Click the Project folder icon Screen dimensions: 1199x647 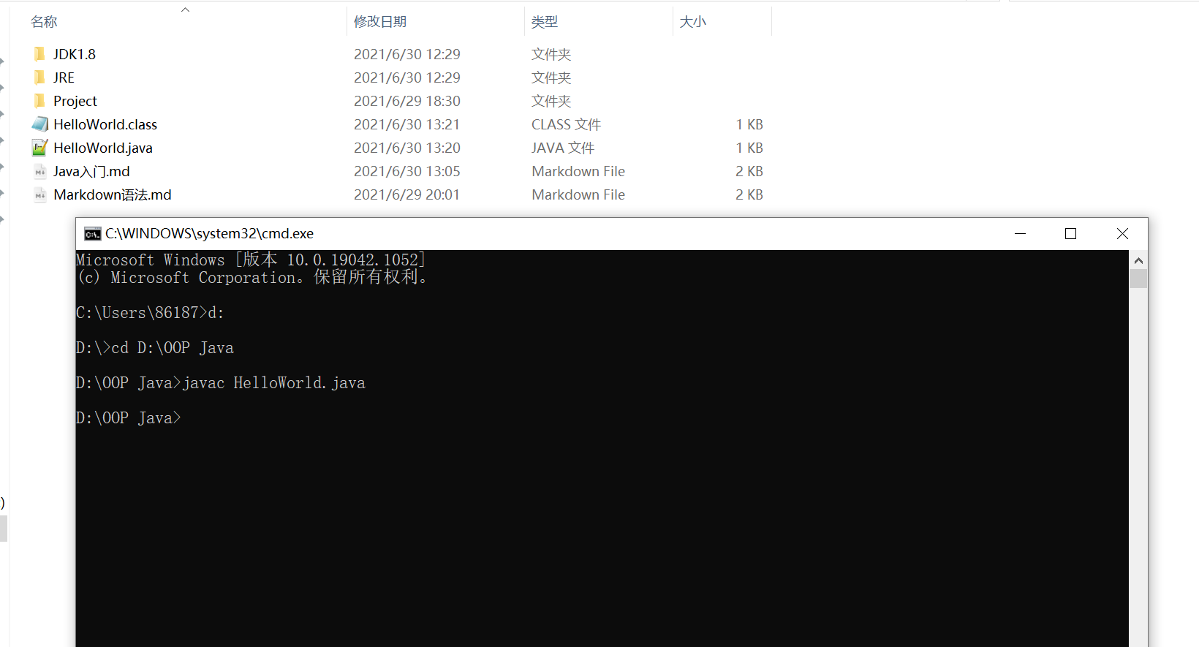point(39,101)
